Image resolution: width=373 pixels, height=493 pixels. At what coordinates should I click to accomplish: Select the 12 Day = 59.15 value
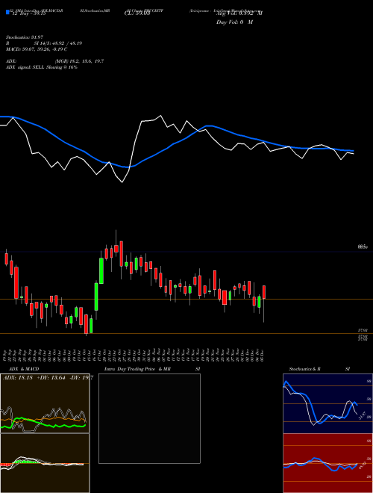point(29,14)
